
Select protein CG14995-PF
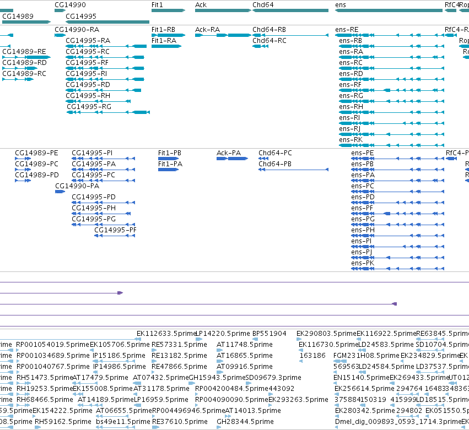[115, 230]
